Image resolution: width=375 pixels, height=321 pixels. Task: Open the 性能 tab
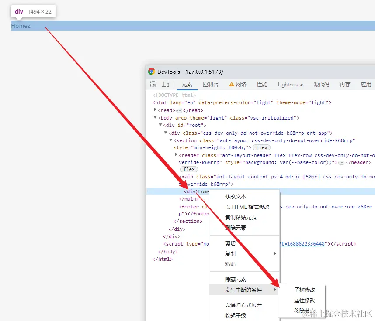click(x=262, y=85)
